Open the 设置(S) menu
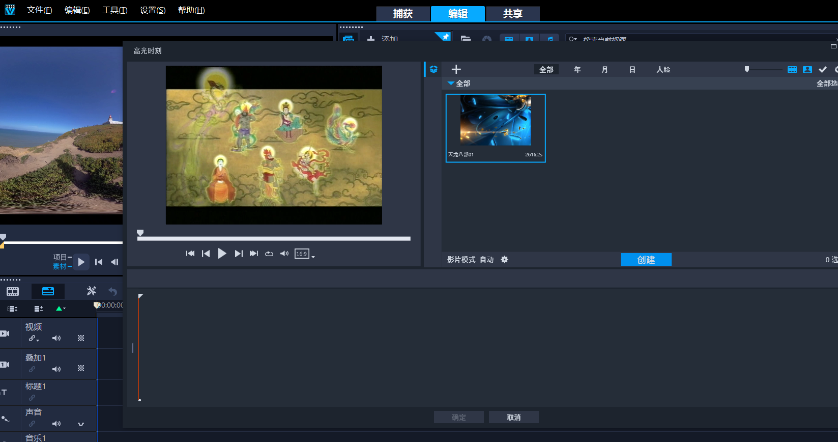Image resolution: width=838 pixels, height=442 pixels. pyautogui.click(x=153, y=10)
